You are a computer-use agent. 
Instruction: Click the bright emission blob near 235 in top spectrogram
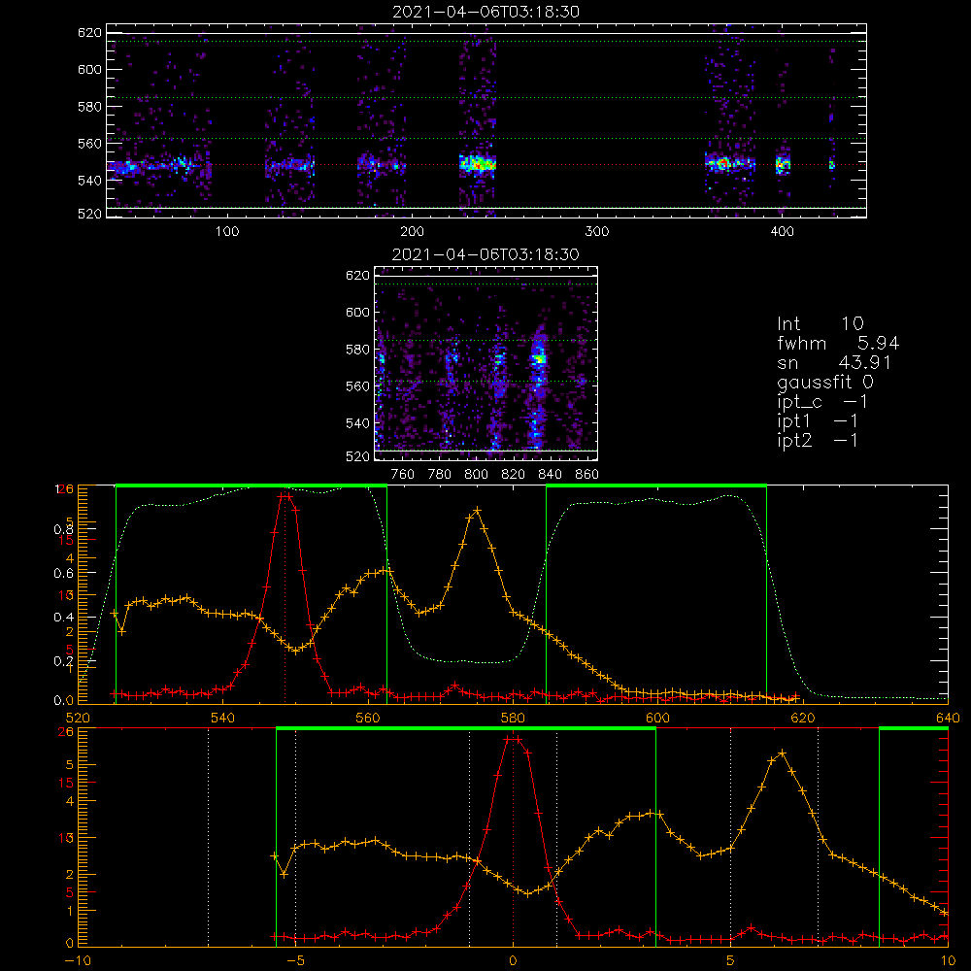pos(478,164)
